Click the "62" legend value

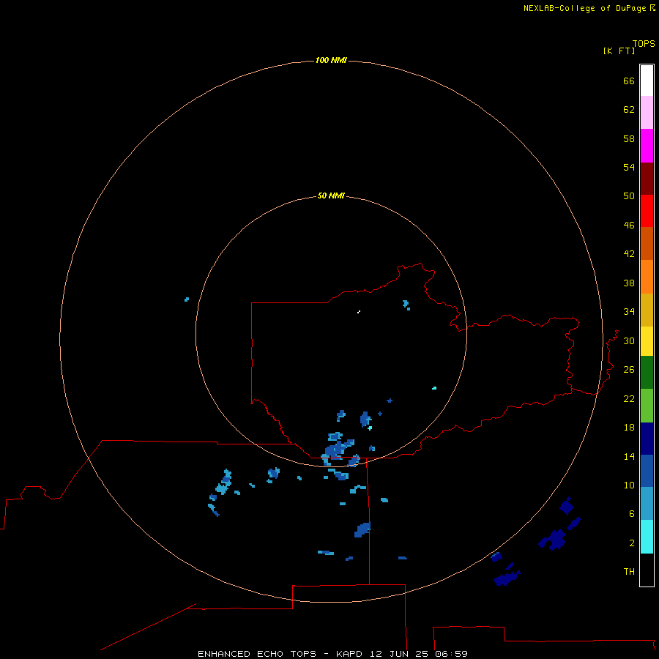coord(629,110)
